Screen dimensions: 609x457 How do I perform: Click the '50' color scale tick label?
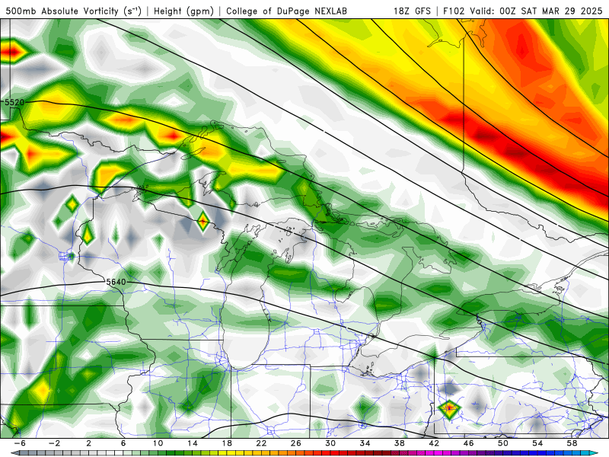tap(503, 443)
